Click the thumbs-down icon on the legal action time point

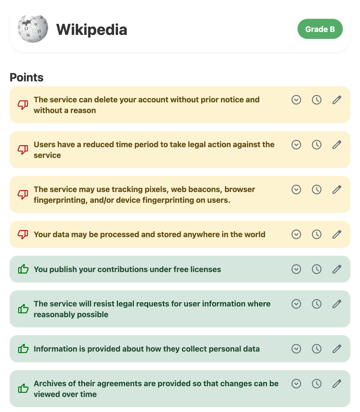(x=23, y=150)
